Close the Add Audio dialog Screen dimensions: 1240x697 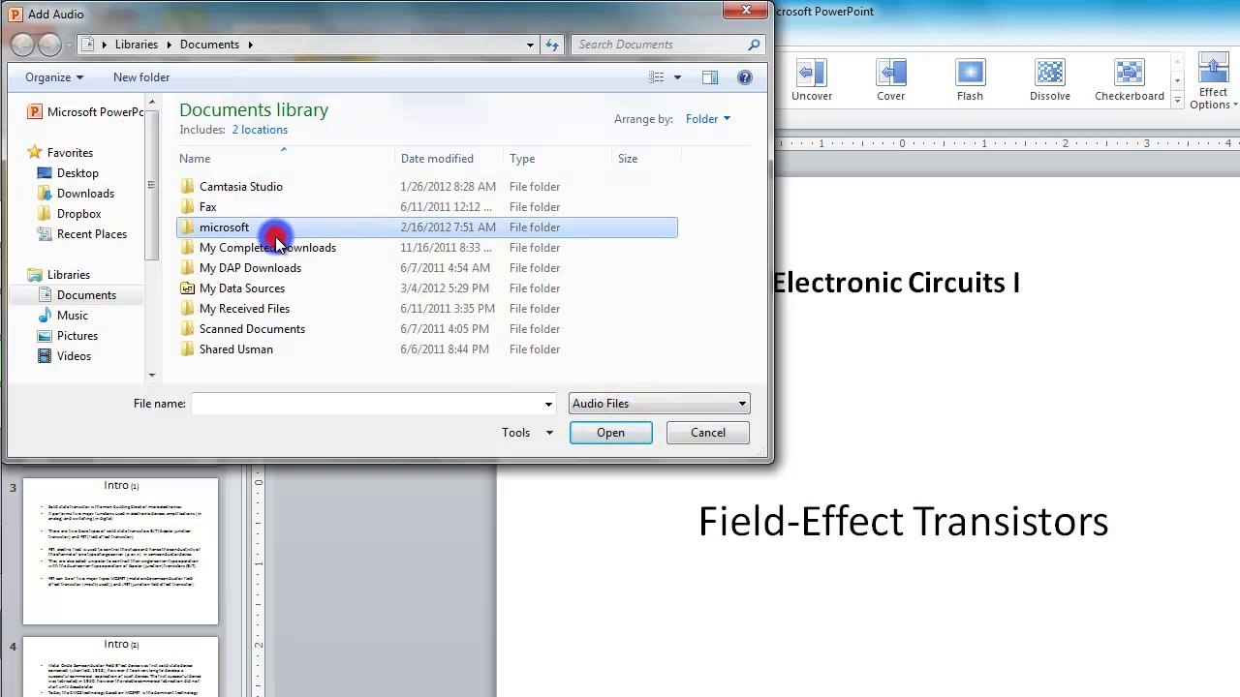tap(746, 11)
